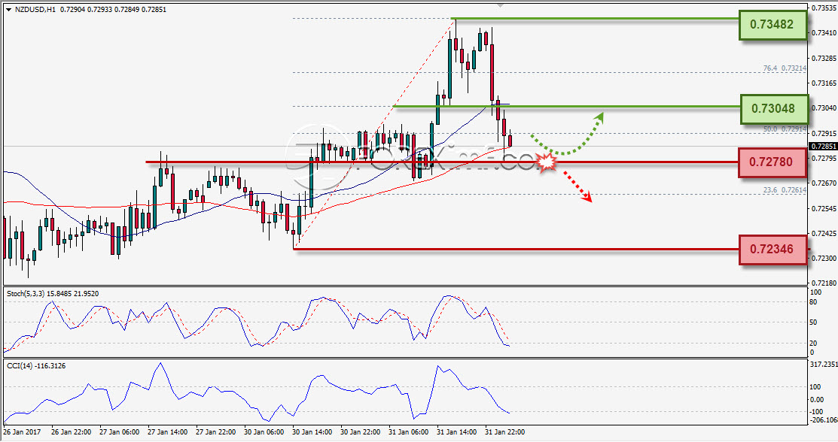This screenshot has height=442, width=838.
Task: Click price axis value 0.73410
Action: [x=824, y=33]
